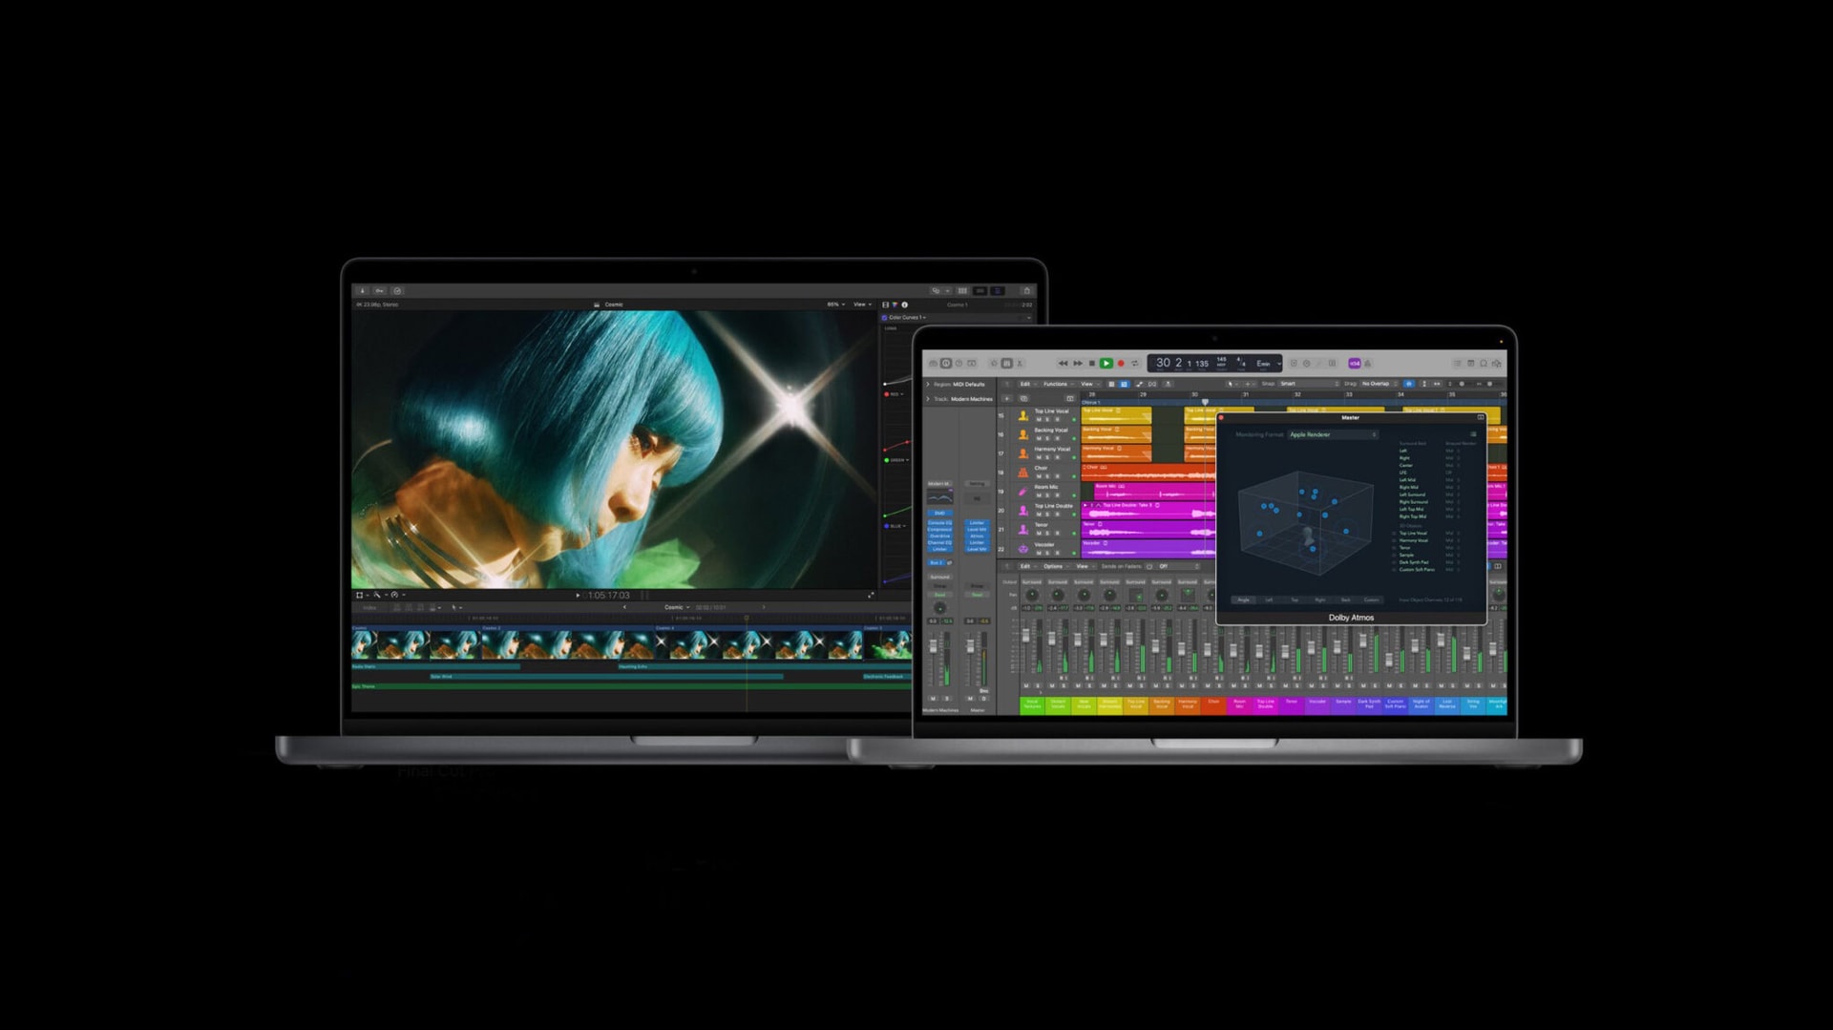This screenshot has height=1030, width=1833.
Task: Click the Rewind button in Logic transport
Action: pos(1063,364)
